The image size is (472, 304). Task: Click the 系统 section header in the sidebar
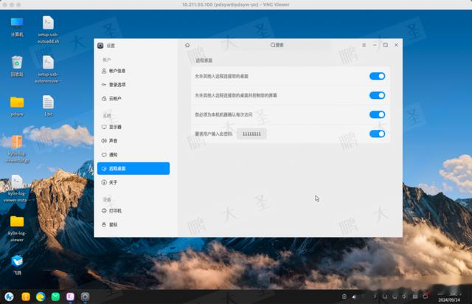click(x=107, y=116)
